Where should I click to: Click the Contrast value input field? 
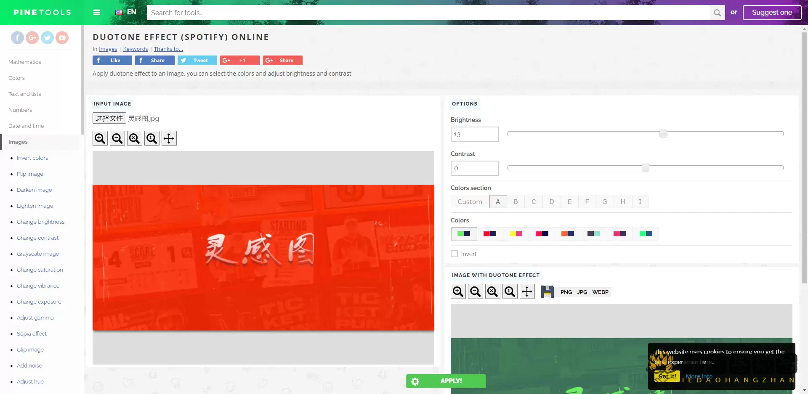coord(474,168)
